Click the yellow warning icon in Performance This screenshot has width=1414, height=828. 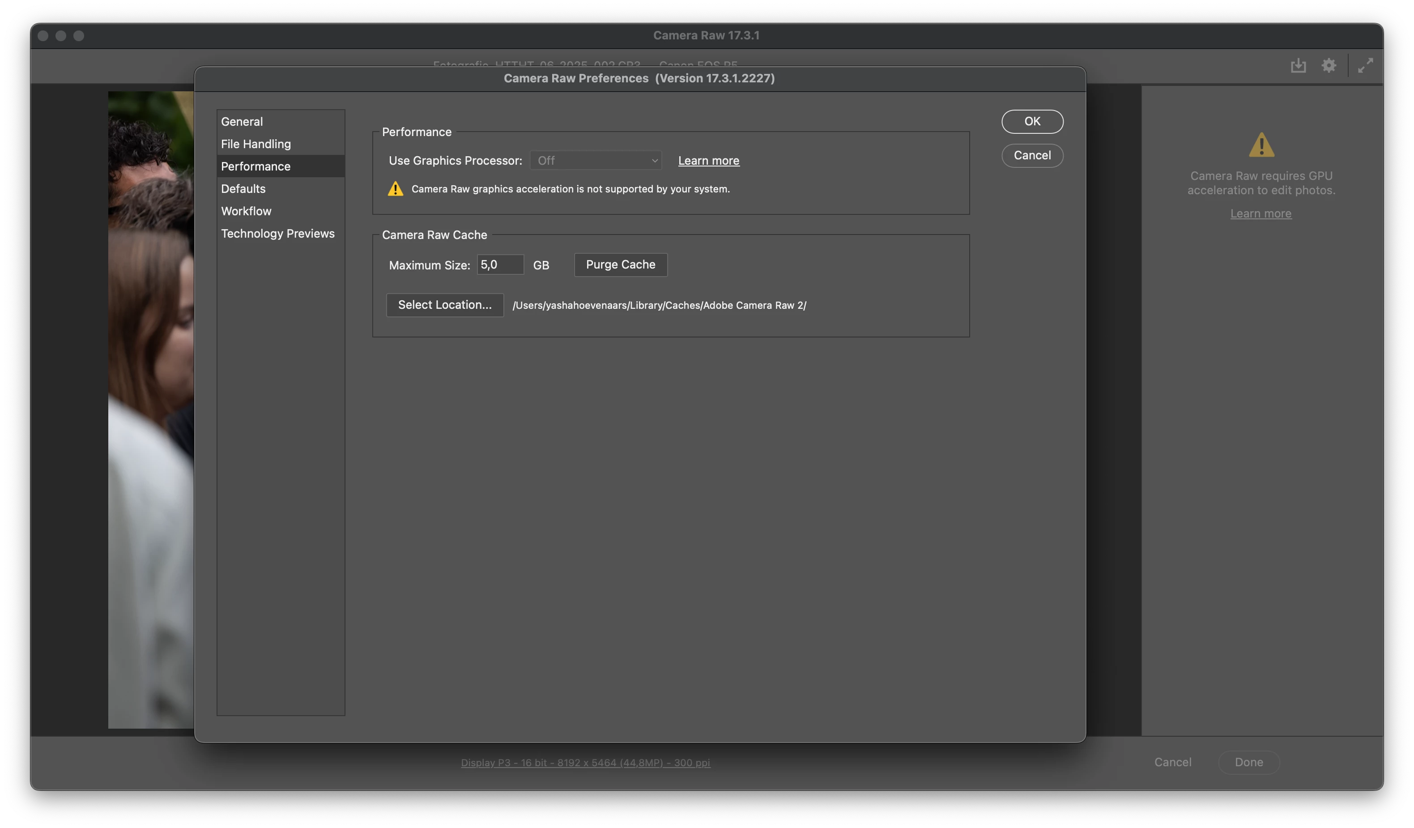[x=396, y=189]
